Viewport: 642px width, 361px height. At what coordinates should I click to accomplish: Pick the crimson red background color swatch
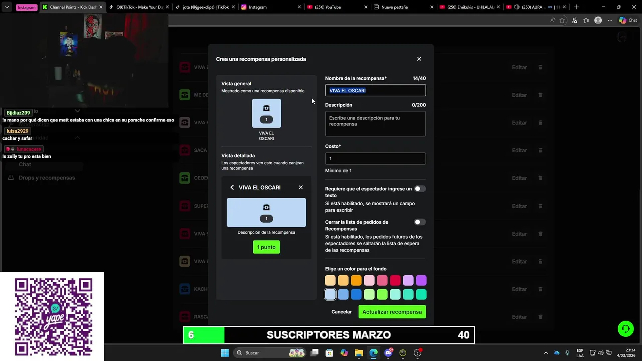pos(395,280)
